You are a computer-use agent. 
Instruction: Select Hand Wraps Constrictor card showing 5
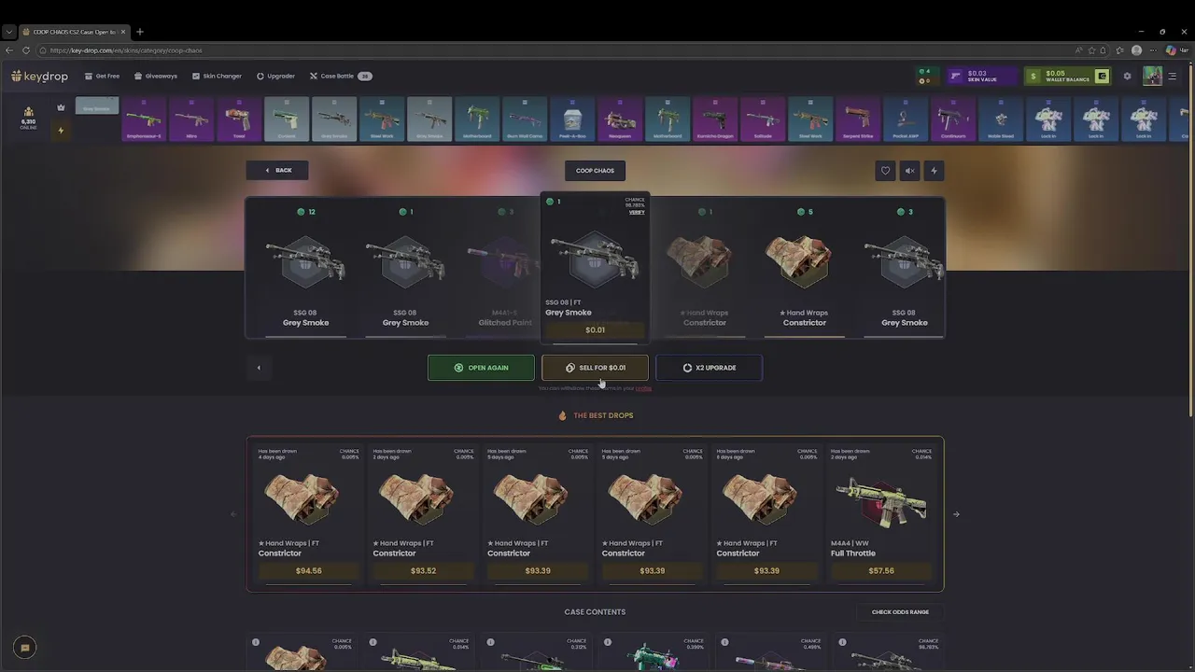coord(804,268)
